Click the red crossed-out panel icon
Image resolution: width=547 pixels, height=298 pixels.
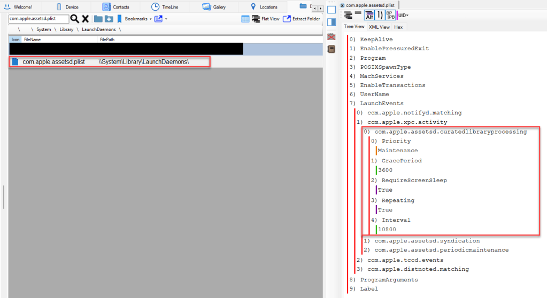pos(331,37)
